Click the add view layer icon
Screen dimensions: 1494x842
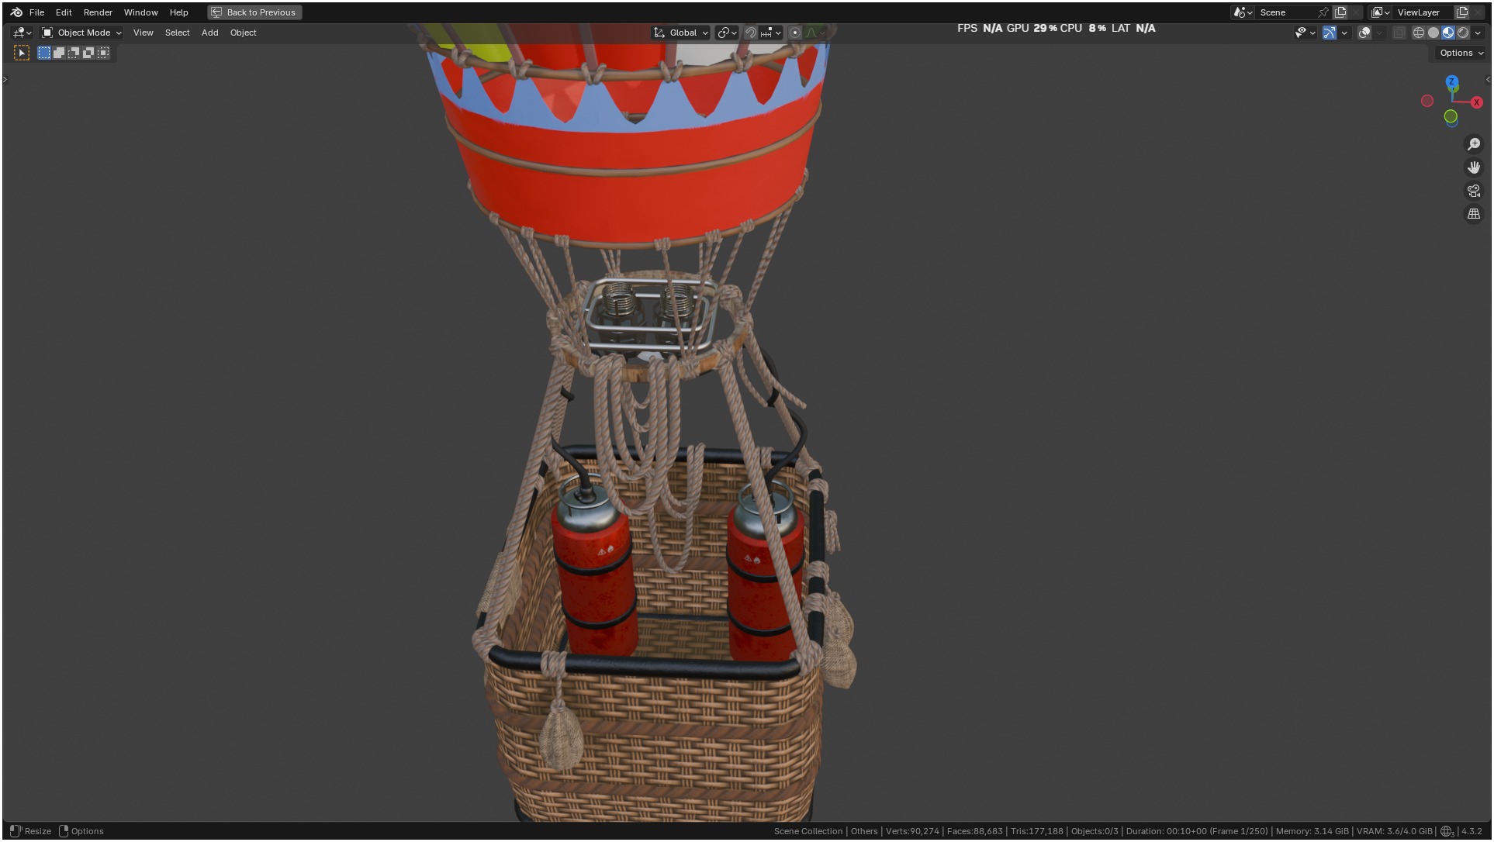click(1462, 12)
